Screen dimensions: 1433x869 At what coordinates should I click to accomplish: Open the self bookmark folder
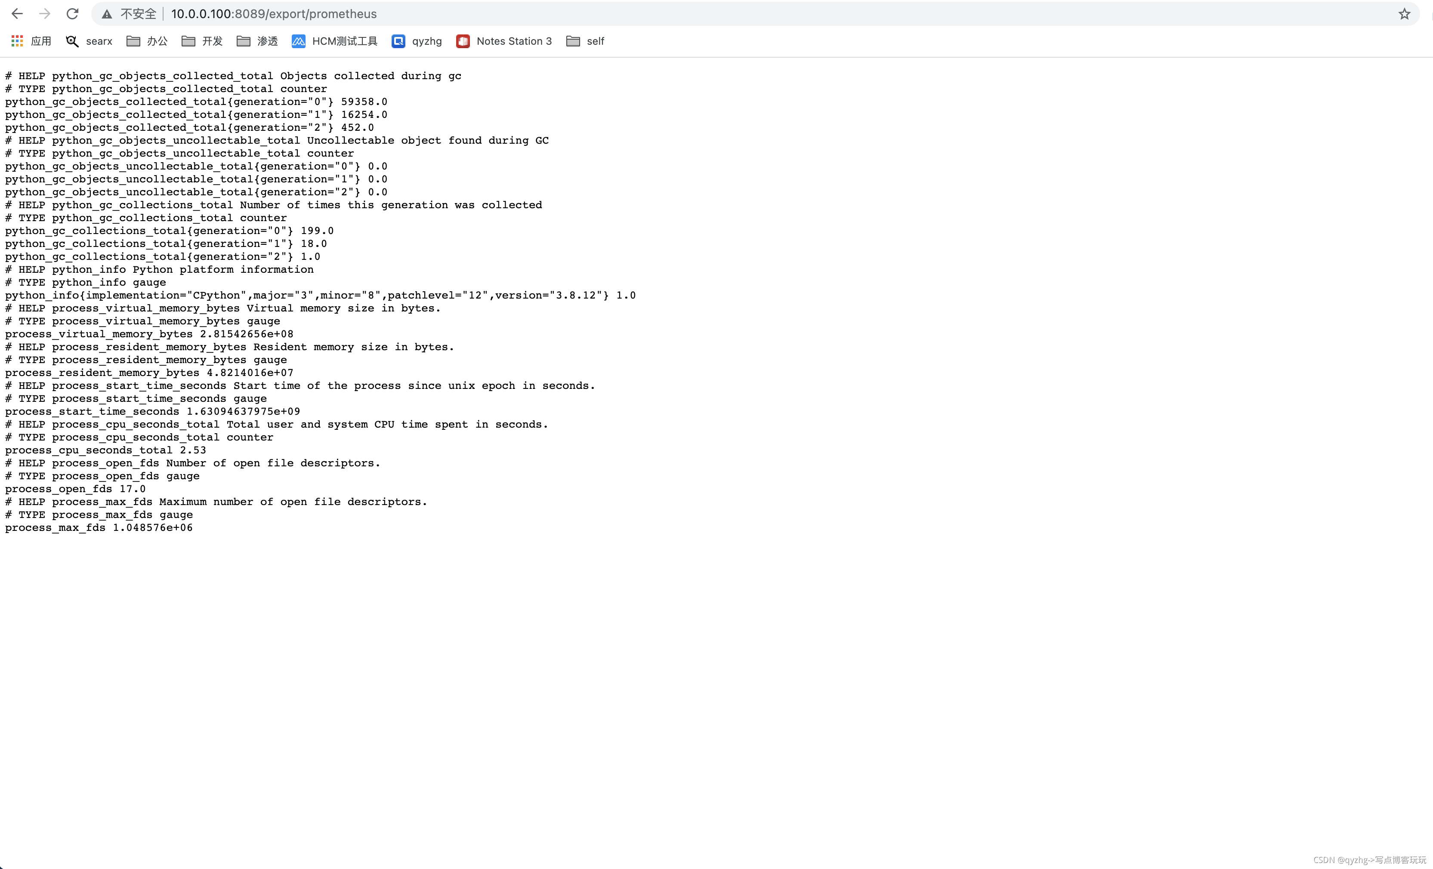(586, 41)
